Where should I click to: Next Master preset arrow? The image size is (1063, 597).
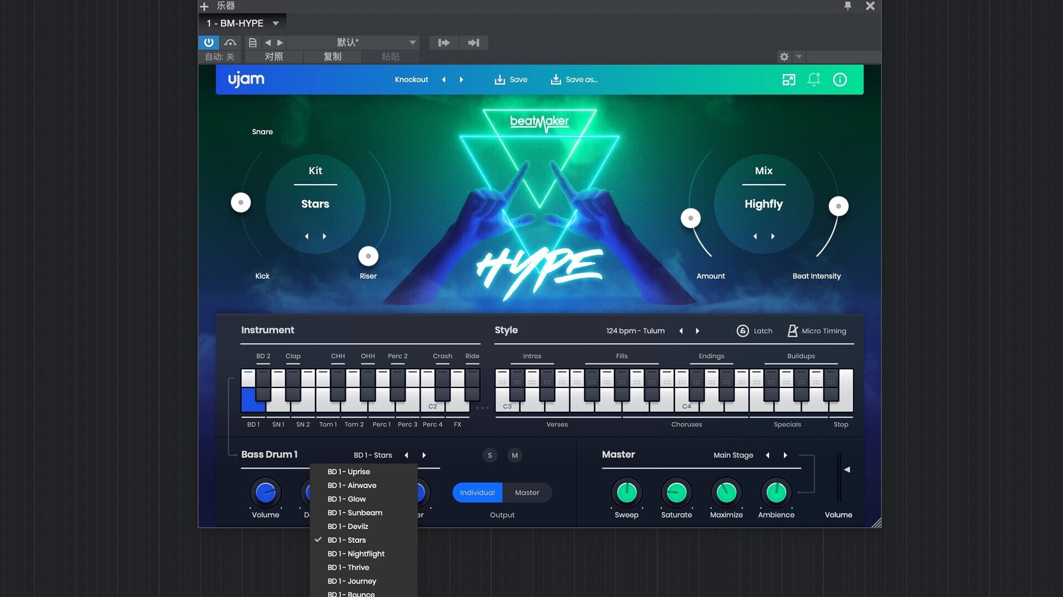785,455
